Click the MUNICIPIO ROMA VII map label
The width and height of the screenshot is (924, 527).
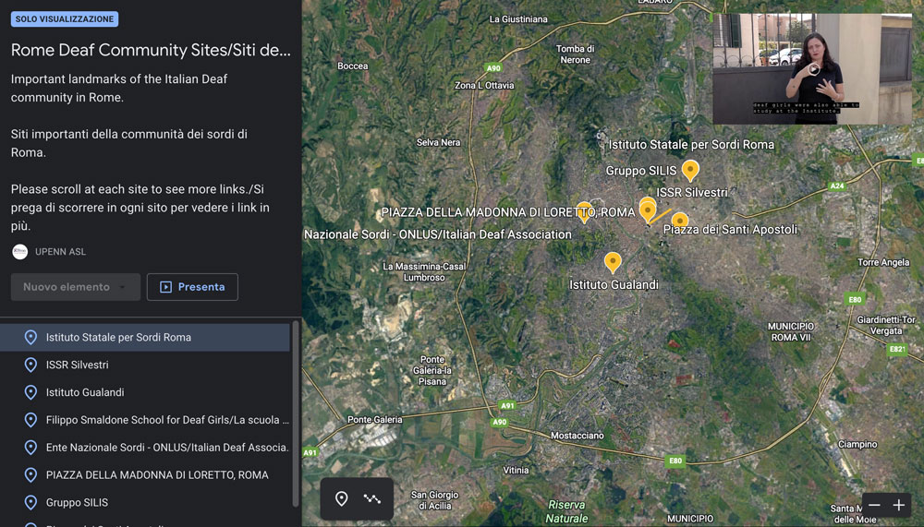click(791, 331)
